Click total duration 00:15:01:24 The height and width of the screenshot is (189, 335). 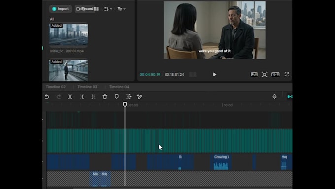[174, 75]
